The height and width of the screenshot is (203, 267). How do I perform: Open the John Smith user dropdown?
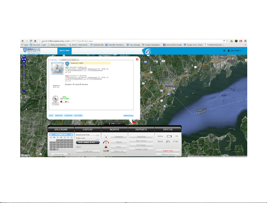234,51
